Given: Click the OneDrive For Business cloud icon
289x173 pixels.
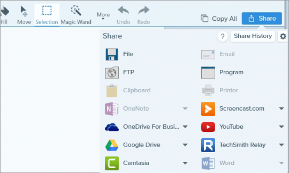Looking at the screenshot, I should (112, 127).
